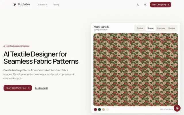This screenshot has width=184, height=115.
Task: Pick the burgundy red color swatch
Action: pos(95,110)
